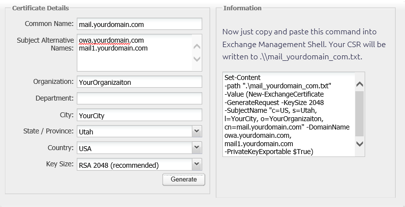Expand the Country dropdown showing USA
This screenshot has height=207, width=405.
pyautogui.click(x=196, y=148)
